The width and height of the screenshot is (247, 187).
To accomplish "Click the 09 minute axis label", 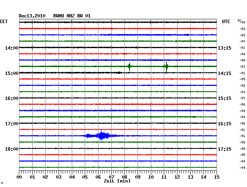I will coord(138,177).
